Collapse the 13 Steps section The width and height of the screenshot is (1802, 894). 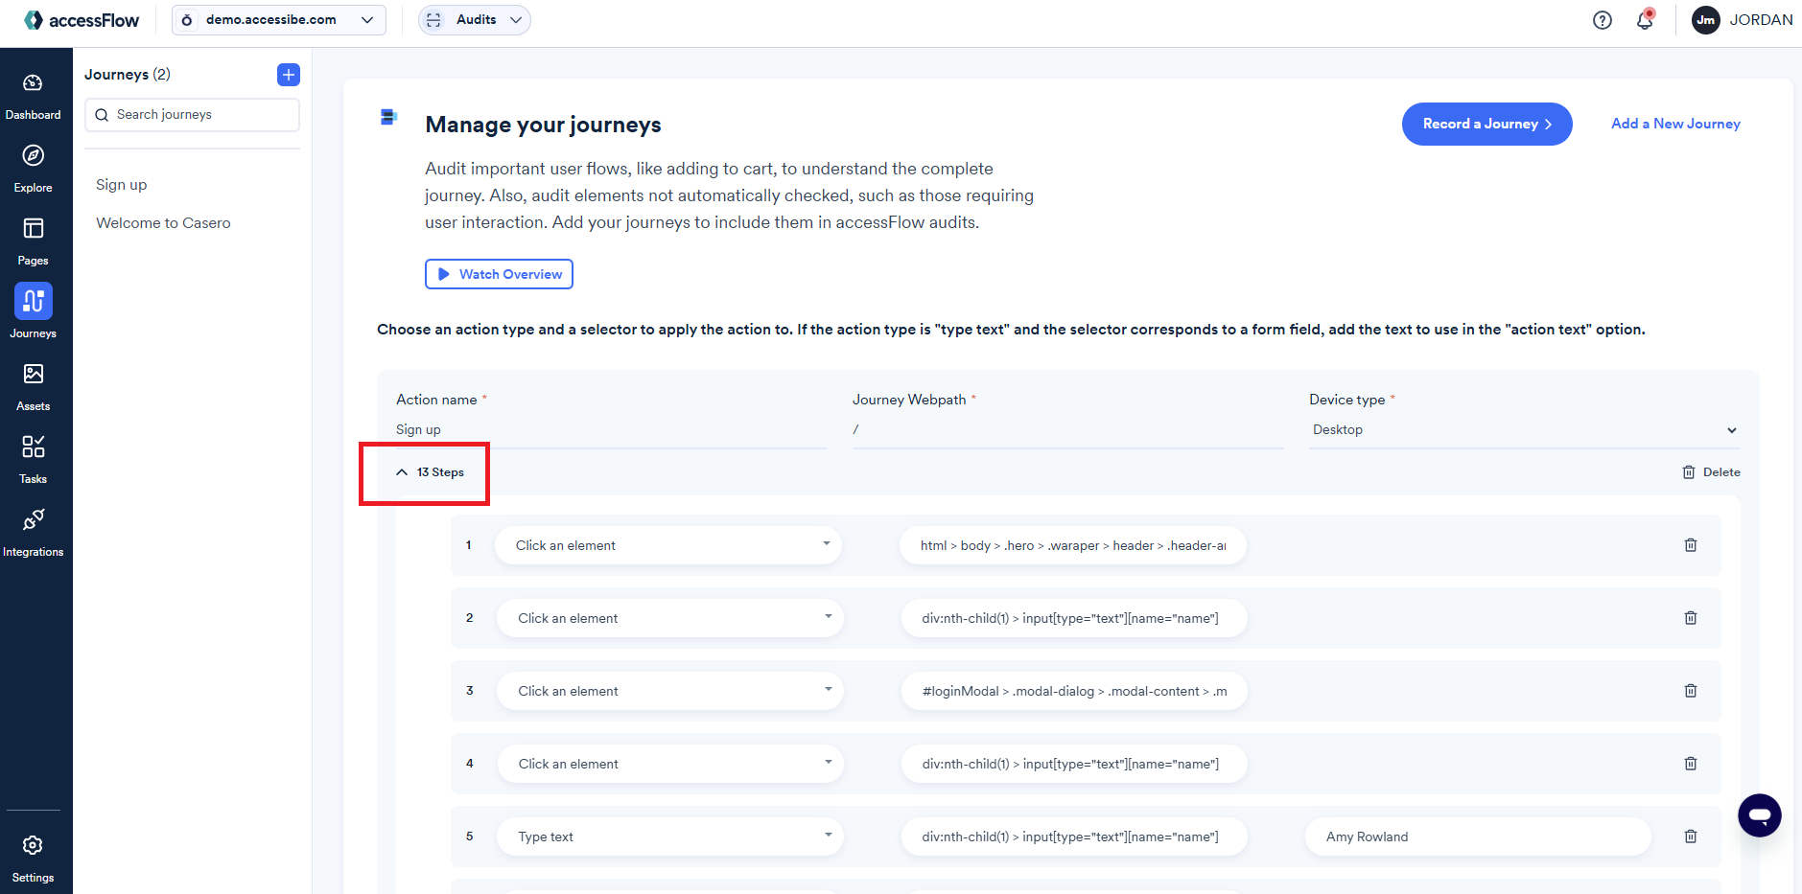[431, 472]
